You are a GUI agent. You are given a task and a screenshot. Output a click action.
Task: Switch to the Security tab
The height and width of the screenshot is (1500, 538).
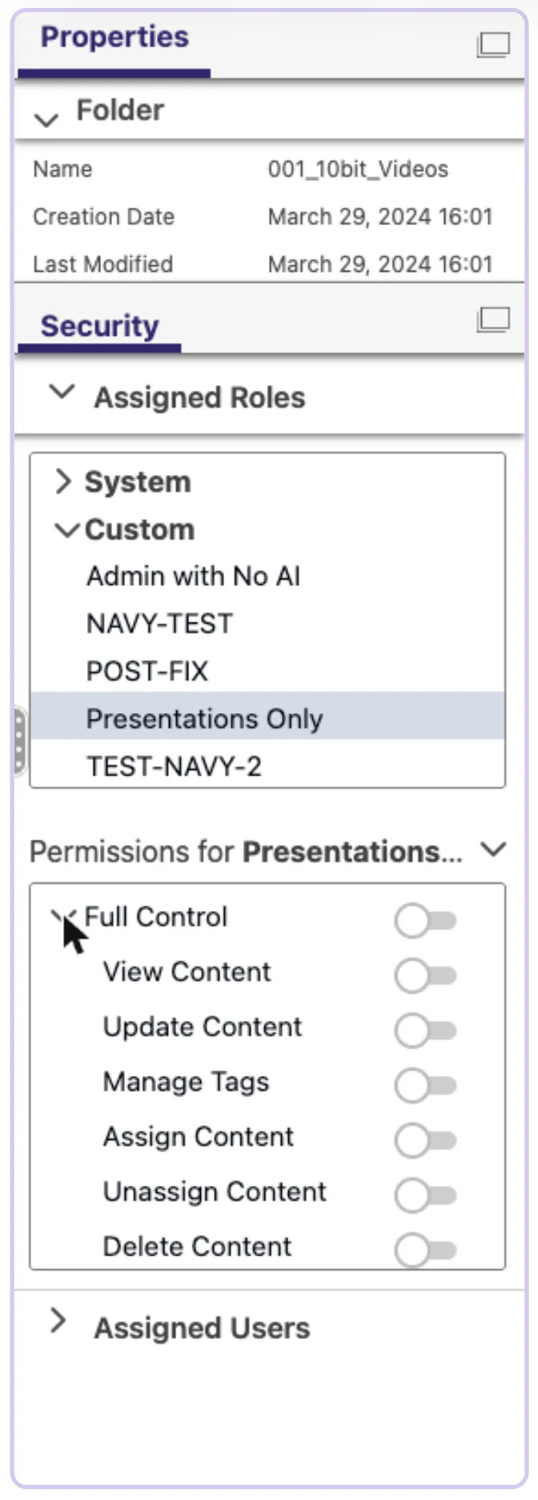99,326
